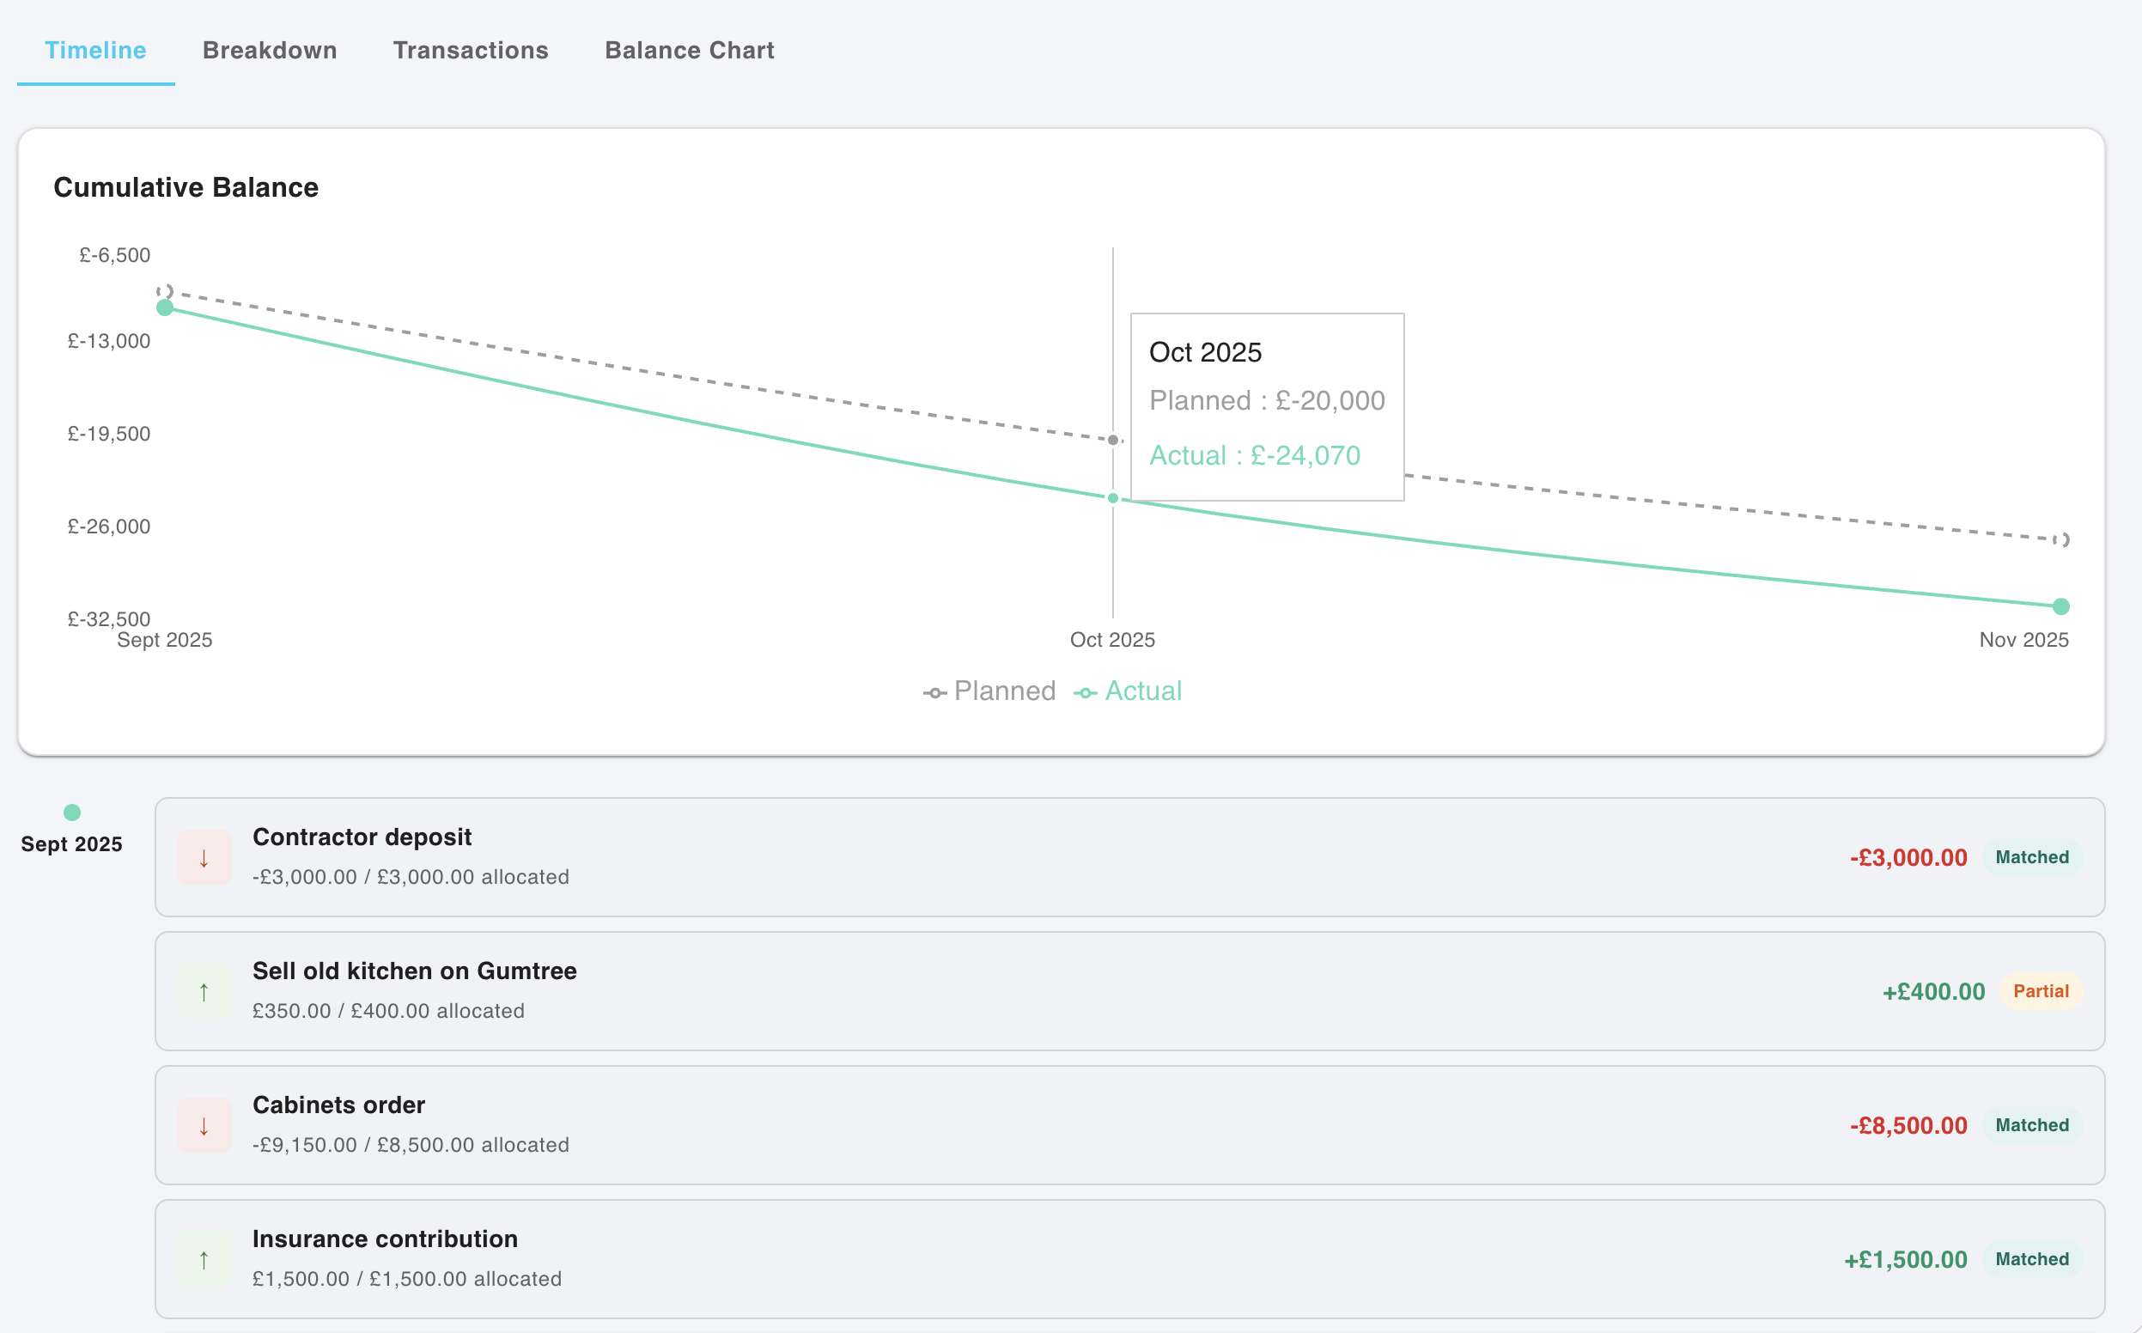Click the £-26,000 y-axis label
The image size is (2142, 1333).
pyautogui.click(x=109, y=527)
